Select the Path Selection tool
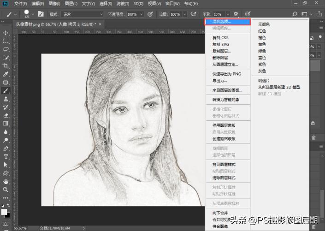Screen dimensions: 325x231 coord(6,165)
